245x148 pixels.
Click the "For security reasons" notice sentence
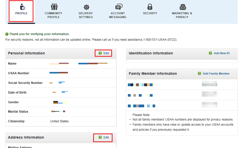pos(91,40)
